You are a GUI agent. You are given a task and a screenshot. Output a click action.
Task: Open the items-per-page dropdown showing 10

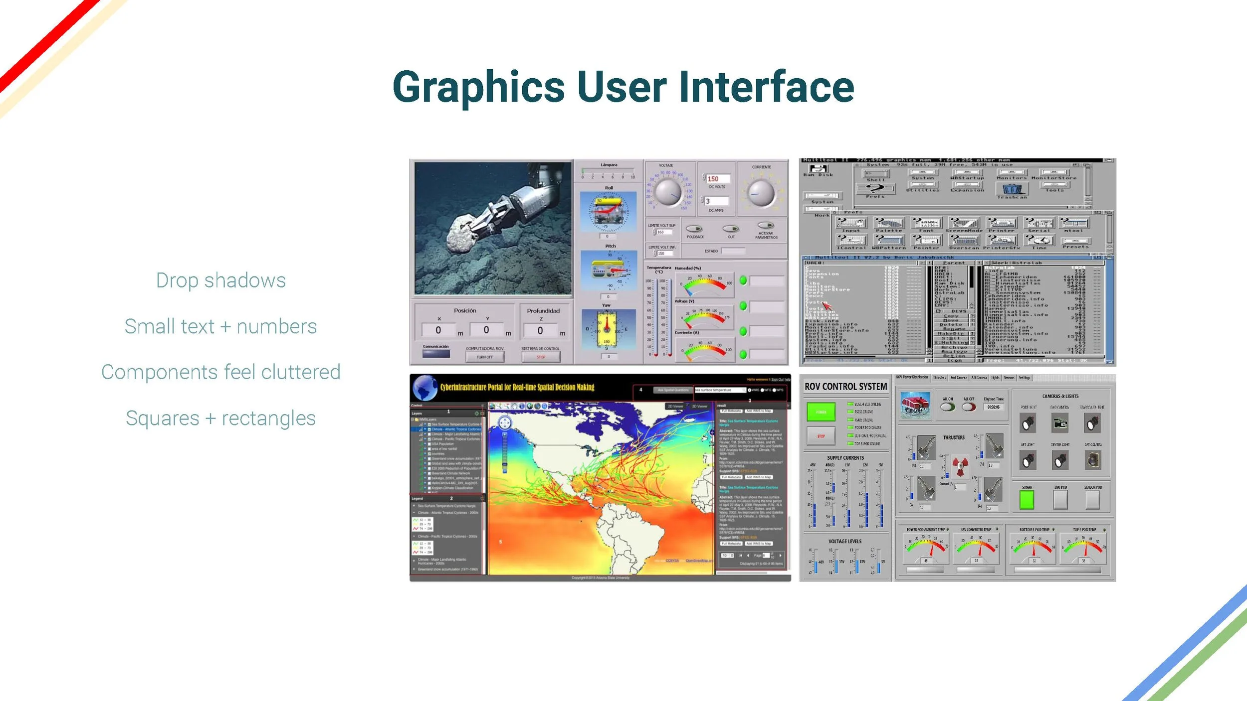(x=728, y=555)
